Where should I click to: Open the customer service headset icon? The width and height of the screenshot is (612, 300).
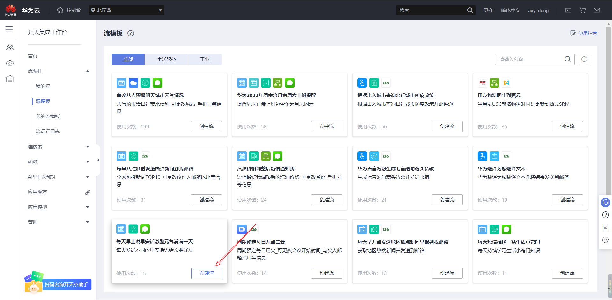point(605,202)
